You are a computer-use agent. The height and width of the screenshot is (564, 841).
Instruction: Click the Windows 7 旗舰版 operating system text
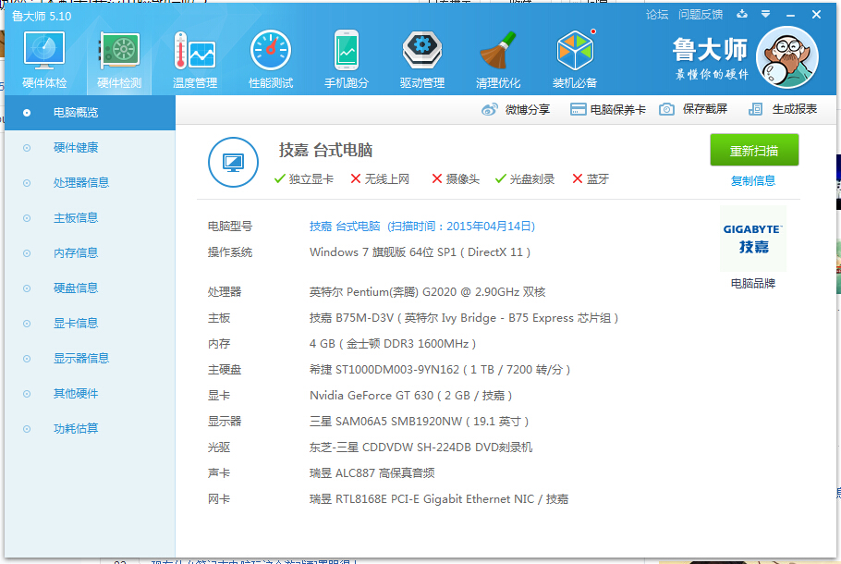coord(420,252)
